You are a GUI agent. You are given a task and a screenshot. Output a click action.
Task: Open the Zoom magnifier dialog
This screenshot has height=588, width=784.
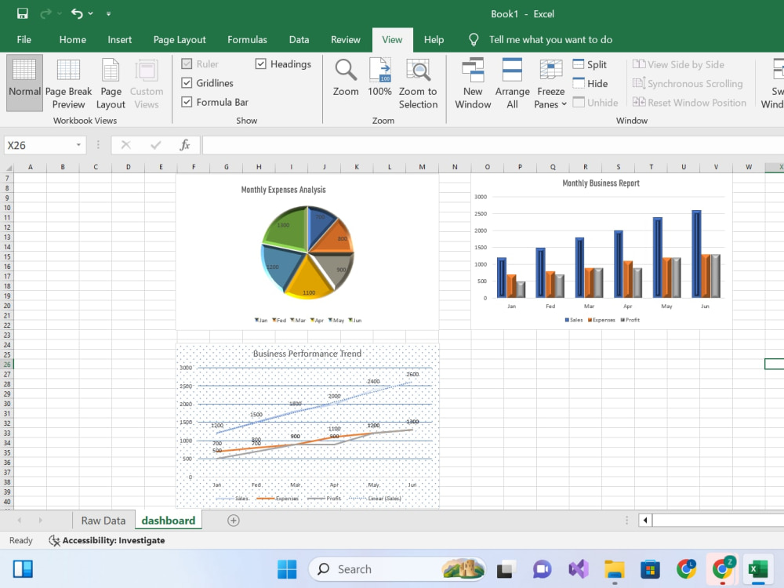tap(346, 78)
